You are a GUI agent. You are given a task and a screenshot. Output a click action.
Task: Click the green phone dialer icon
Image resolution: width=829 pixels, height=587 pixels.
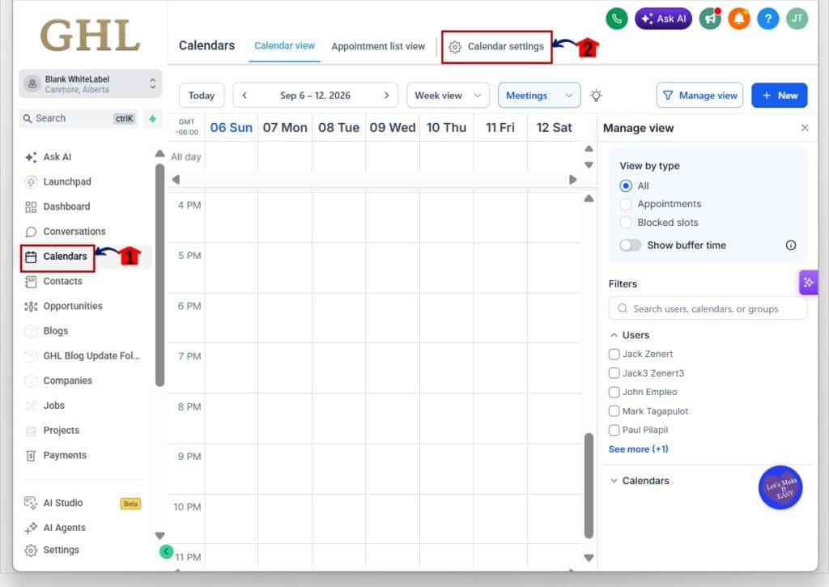616,19
